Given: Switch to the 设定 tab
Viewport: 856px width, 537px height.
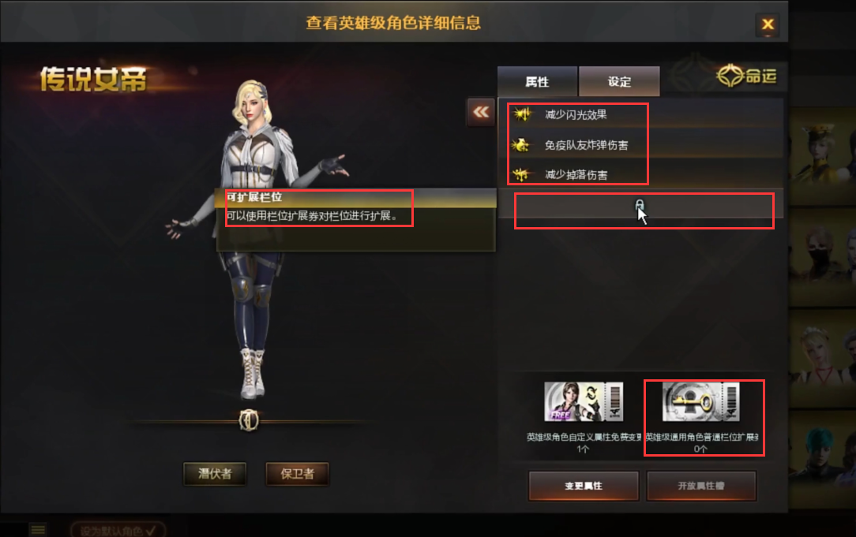Looking at the screenshot, I should coord(619,82).
